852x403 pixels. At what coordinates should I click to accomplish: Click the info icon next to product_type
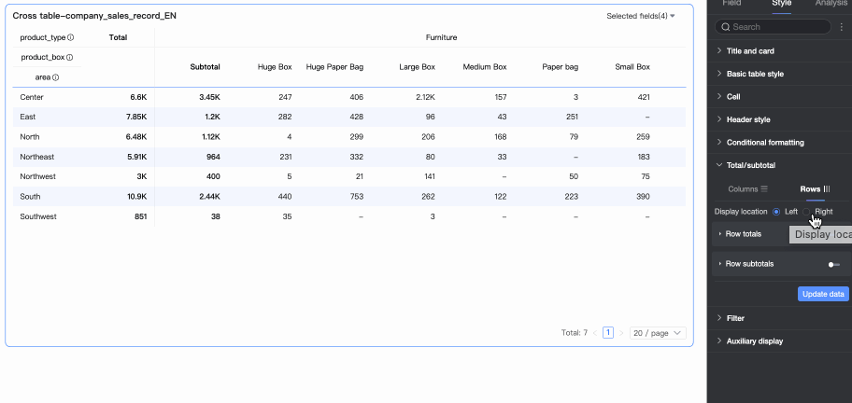(71, 37)
